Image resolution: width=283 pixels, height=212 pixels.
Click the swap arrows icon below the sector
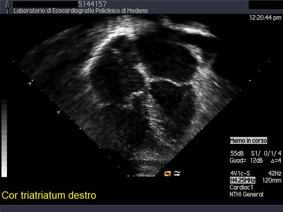pyautogui.click(x=177, y=173)
